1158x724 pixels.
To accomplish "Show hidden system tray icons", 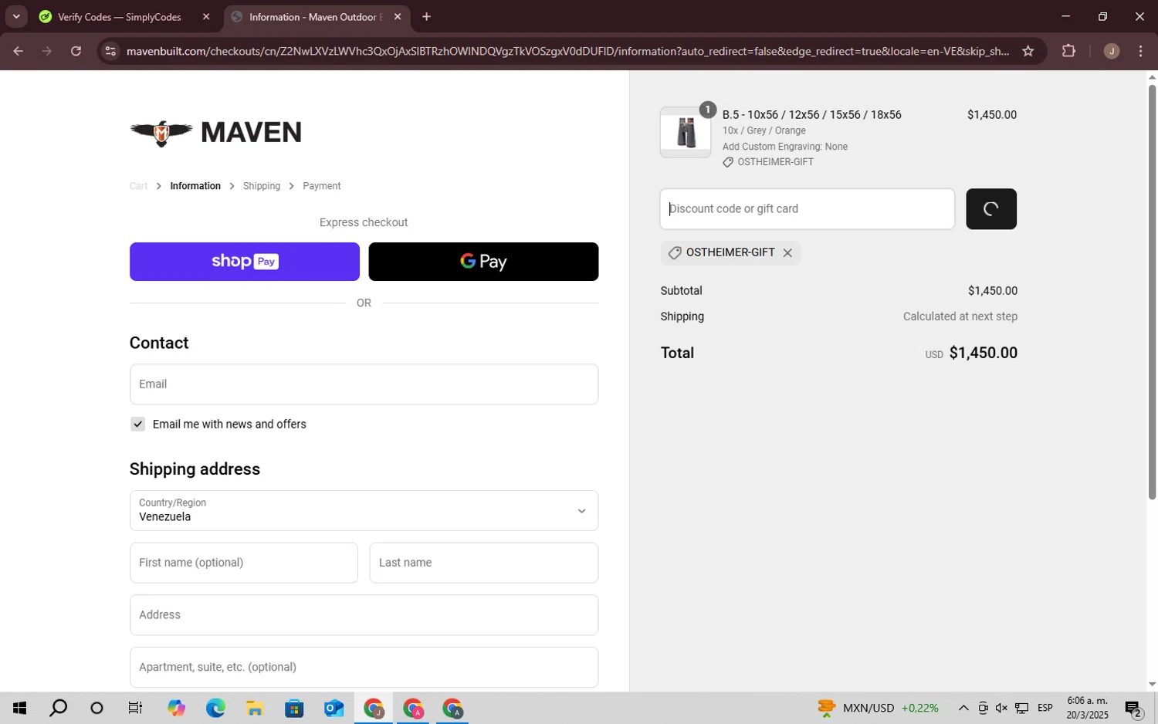I will pos(963,709).
